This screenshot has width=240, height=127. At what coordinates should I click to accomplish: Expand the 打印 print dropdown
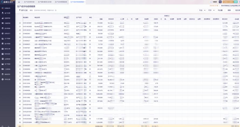pyautogui.click(x=210, y=10)
